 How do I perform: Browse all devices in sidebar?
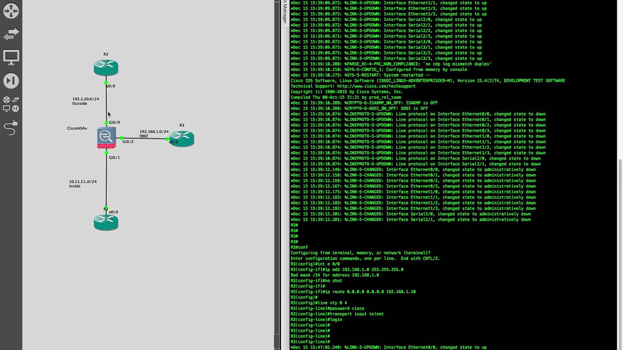pos(11,104)
